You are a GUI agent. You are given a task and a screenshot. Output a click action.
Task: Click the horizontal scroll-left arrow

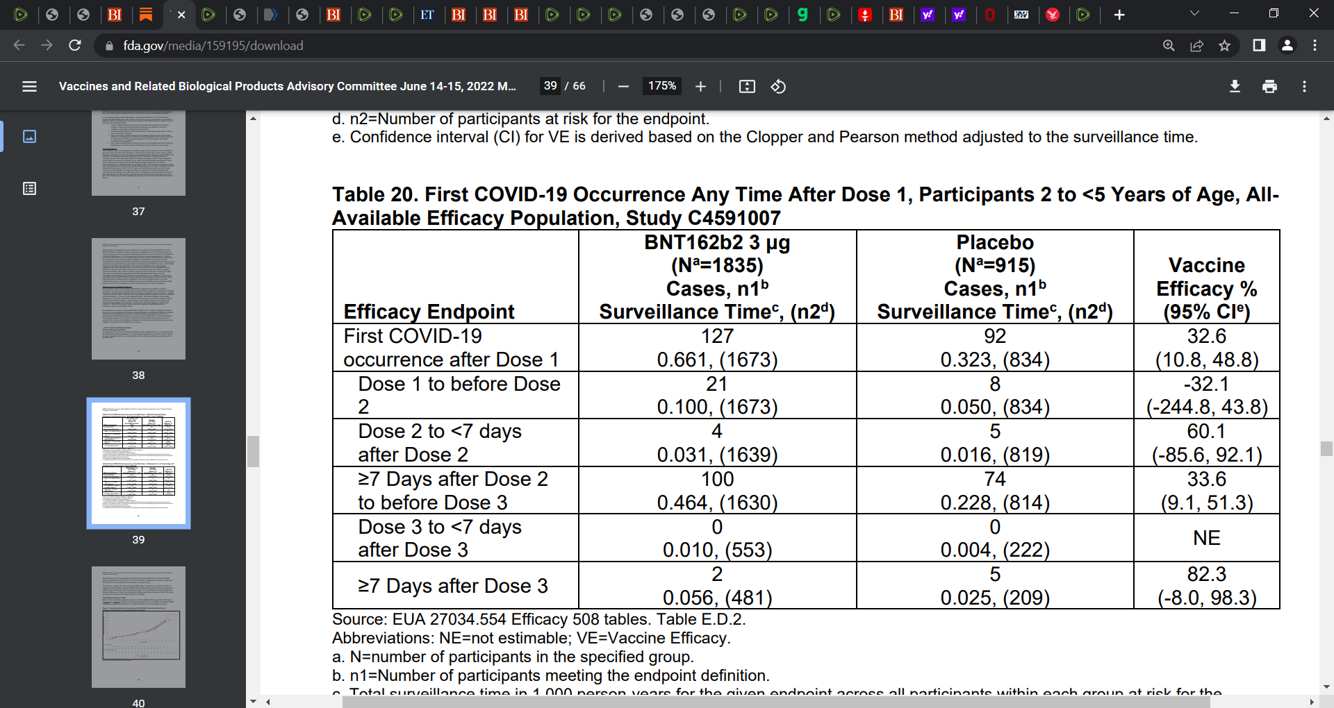[268, 702]
